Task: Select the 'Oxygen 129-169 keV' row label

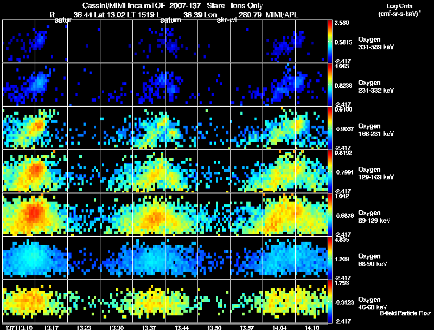Action: pos(376,173)
